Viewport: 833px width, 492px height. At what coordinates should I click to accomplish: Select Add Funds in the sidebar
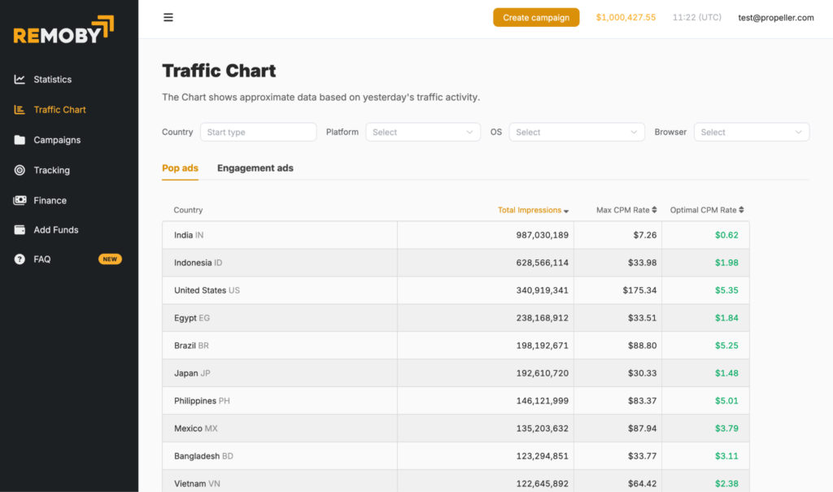point(56,229)
